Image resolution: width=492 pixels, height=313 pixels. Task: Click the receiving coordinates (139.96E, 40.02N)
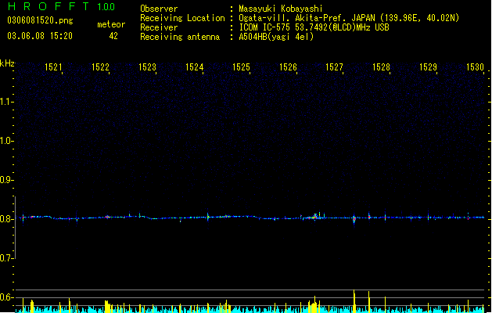420,18
